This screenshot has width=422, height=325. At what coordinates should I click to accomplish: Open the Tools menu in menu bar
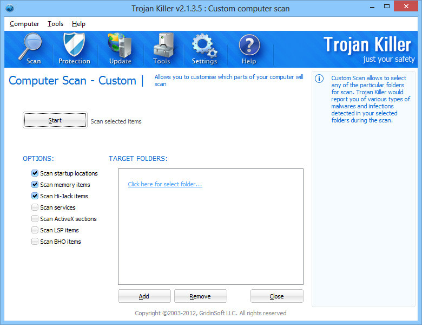pos(55,24)
